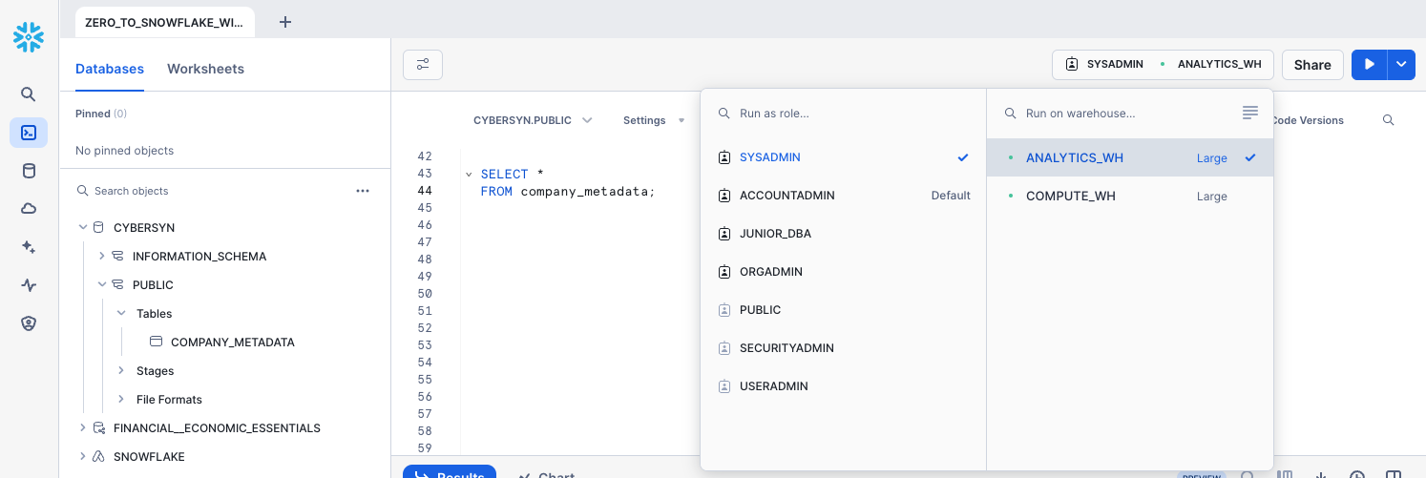Expand the INFORMATION_SCHEMA node
Image resolution: width=1426 pixels, height=478 pixels.
pyautogui.click(x=102, y=257)
